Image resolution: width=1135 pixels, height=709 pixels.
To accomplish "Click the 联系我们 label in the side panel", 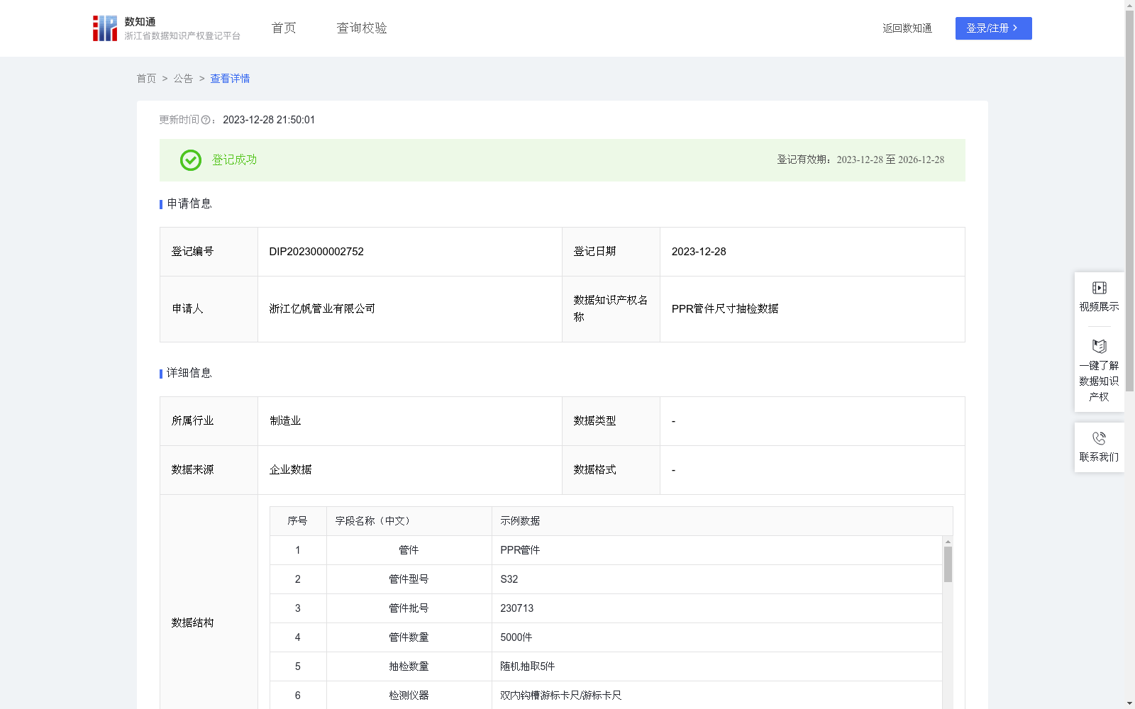I will 1100,457.
